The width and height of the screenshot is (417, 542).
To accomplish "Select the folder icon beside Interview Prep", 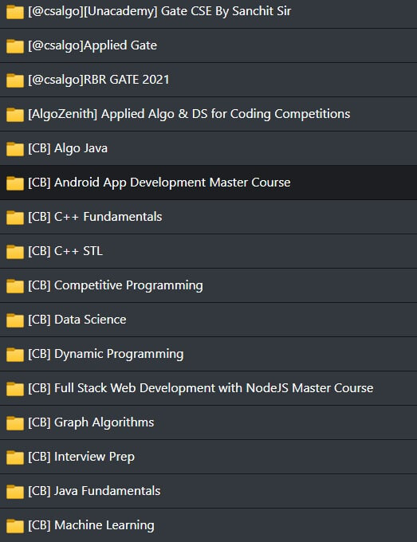I will coord(15,457).
